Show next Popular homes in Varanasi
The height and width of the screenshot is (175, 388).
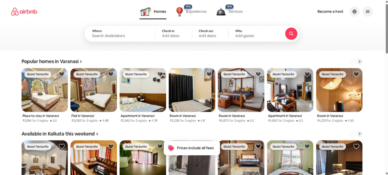tap(360, 61)
